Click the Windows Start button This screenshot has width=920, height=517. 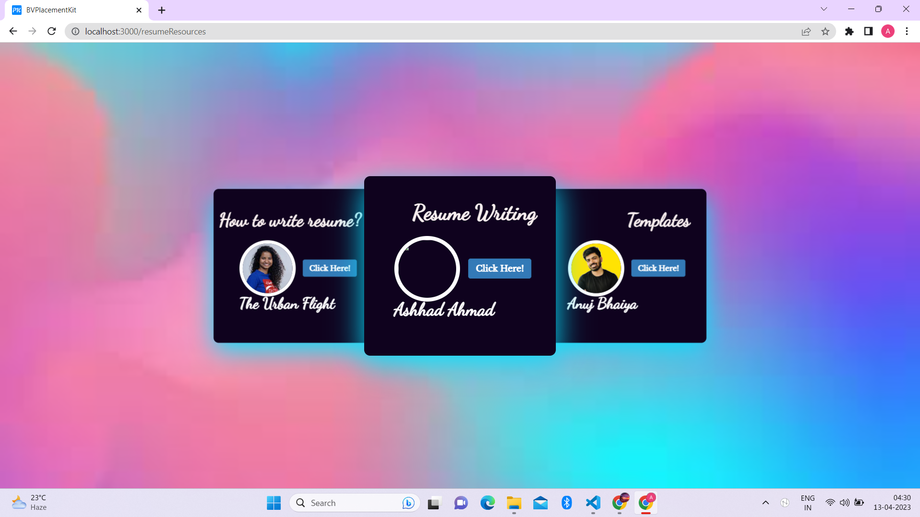[x=274, y=503]
